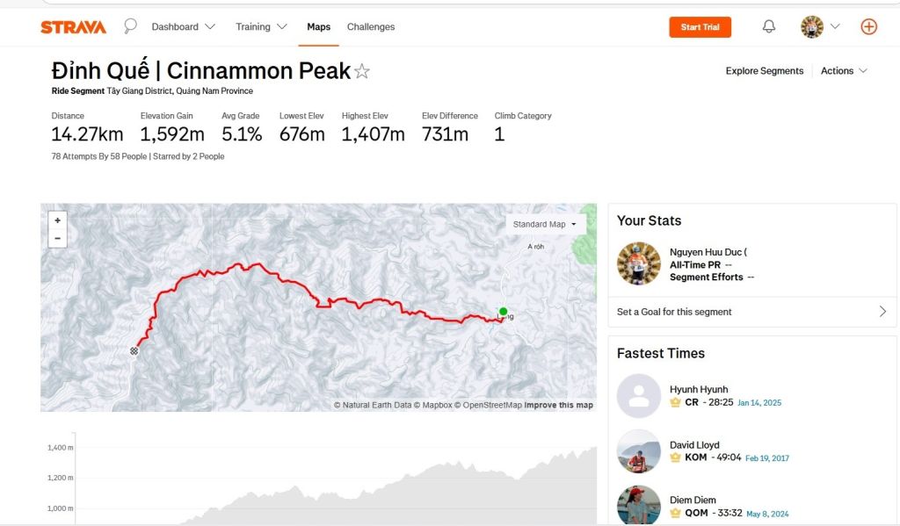Open the Actions dropdown

pyautogui.click(x=844, y=71)
